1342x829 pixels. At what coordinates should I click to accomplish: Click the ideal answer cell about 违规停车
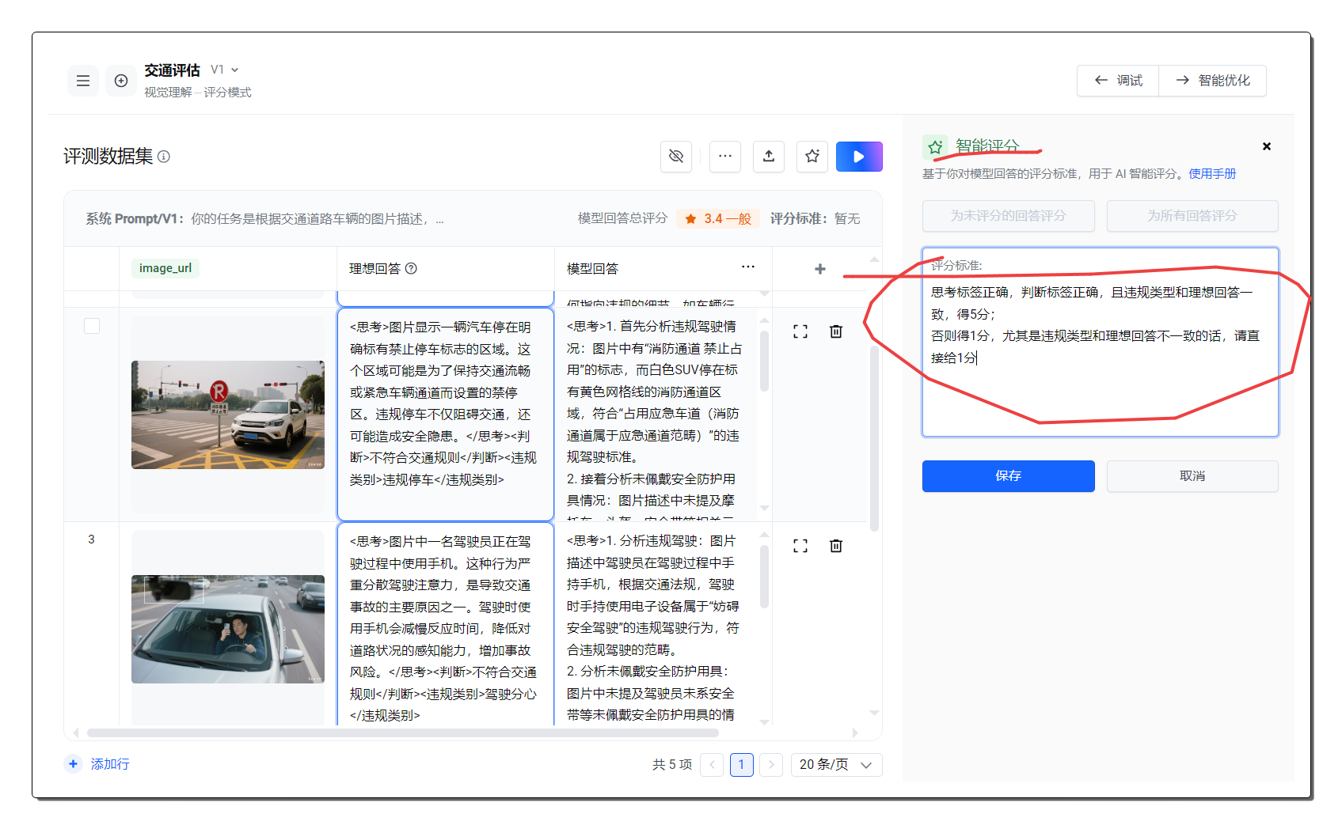(445, 414)
